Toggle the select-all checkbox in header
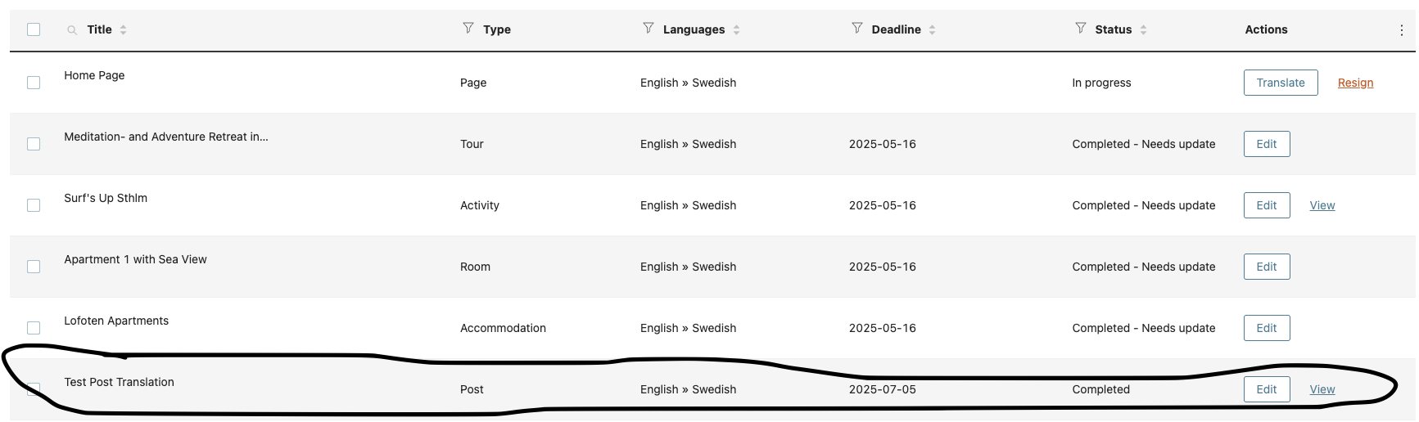This screenshot has height=422, width=1419. click(34, 29)
